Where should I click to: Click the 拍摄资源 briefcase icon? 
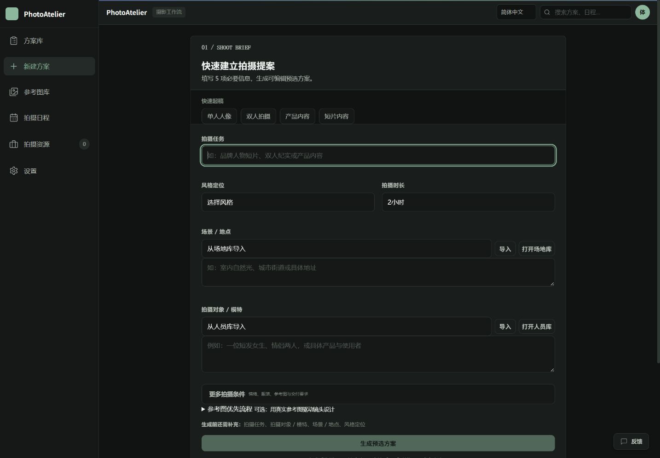point(14,144)
